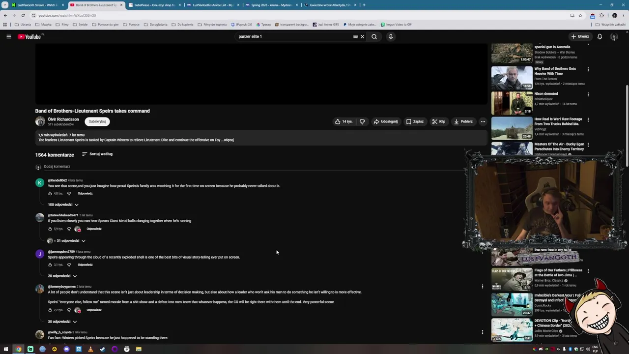Open Imgur: Video to GIF bookmark
The height and width of the screenshot is (354, 629).
point(396,25)
